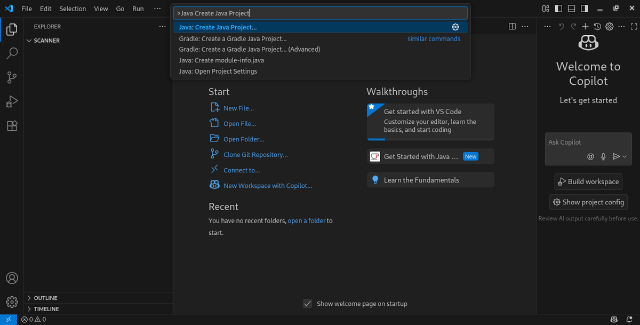Toggle bottom panel visibility

point(571,9)
